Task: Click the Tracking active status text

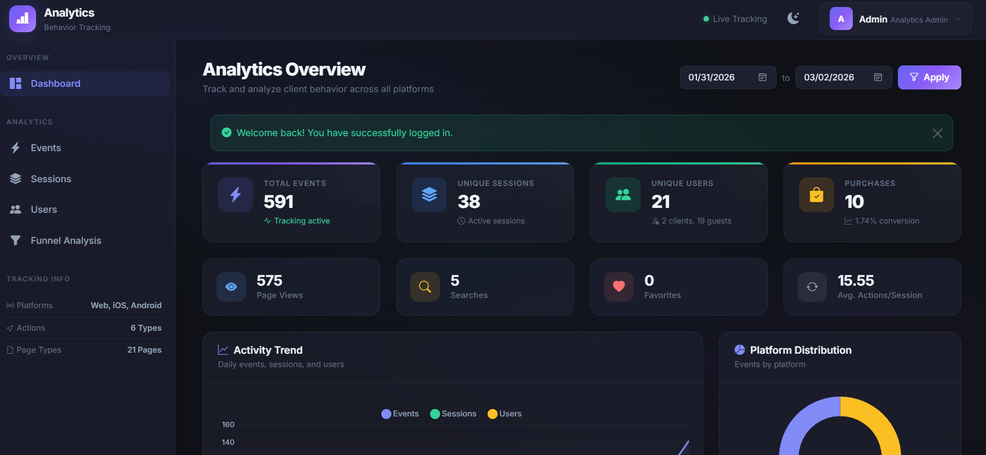Action: click(302, 221)
